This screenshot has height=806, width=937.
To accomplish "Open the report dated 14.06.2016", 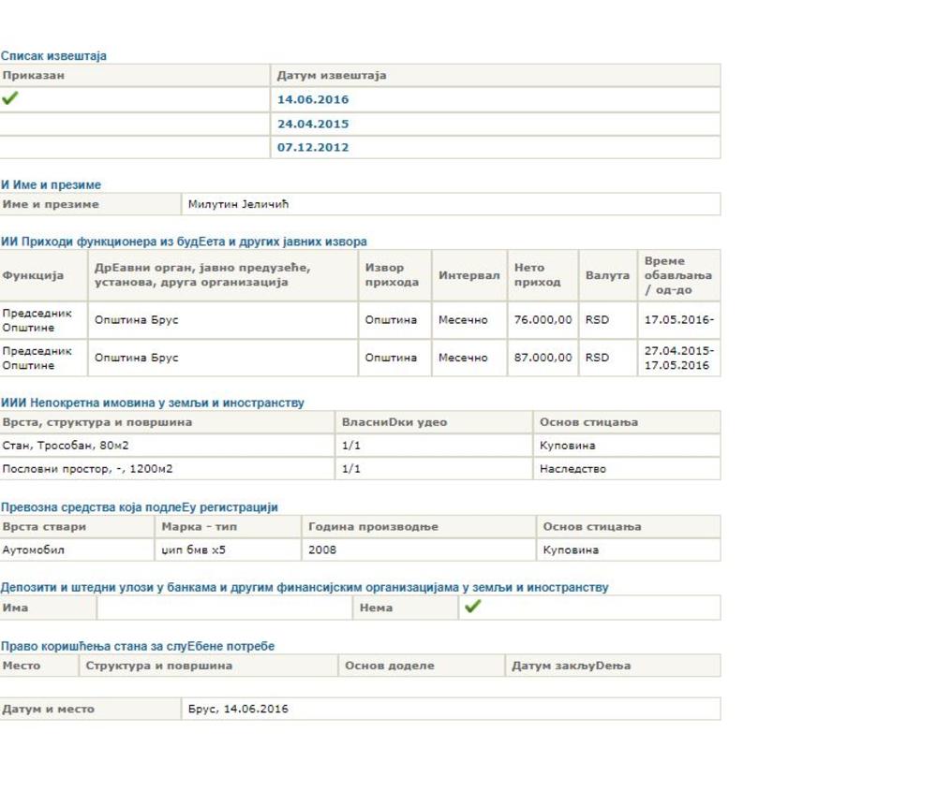I will point(313,100).
